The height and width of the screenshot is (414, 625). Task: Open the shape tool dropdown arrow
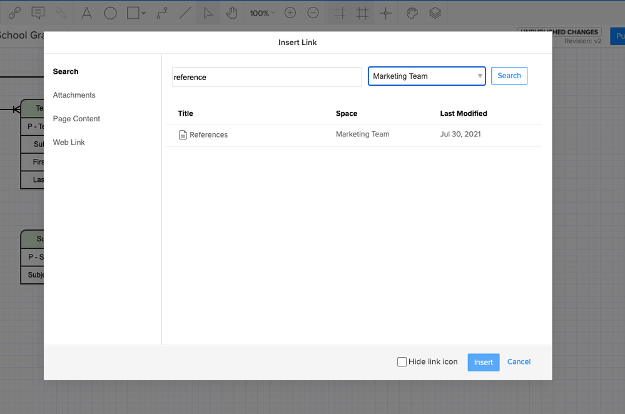(x=143, y=13)
